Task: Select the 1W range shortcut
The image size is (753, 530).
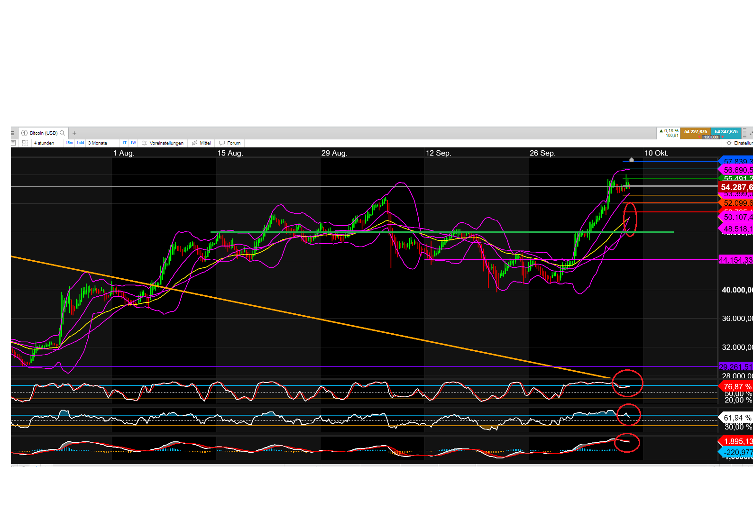Action: pos(133,143)
